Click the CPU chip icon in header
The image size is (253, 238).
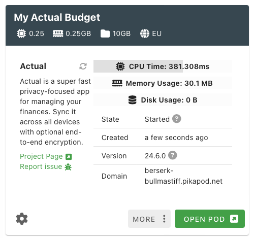21,33
